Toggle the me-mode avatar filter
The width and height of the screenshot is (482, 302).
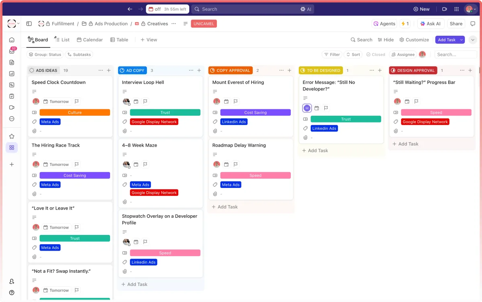pyautogui.click(x=422, y=55)
